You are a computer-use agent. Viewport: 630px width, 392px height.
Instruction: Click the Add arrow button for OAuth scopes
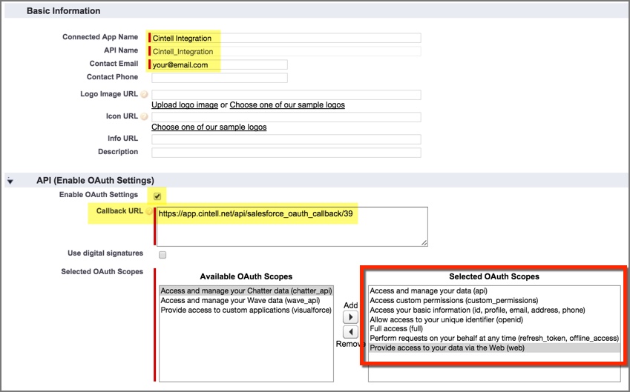(x=350, y=317)
